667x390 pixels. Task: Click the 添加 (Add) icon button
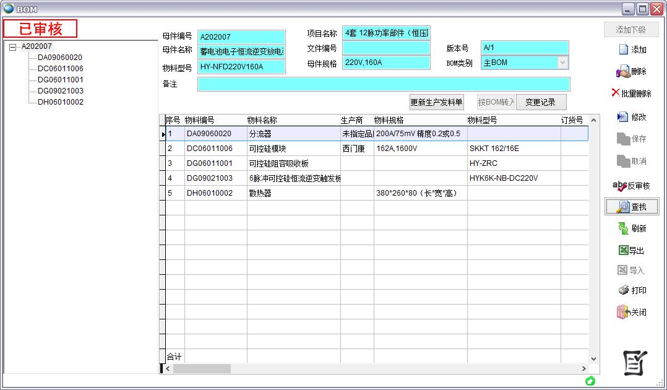pyautogui.click(x=631, y=50)
